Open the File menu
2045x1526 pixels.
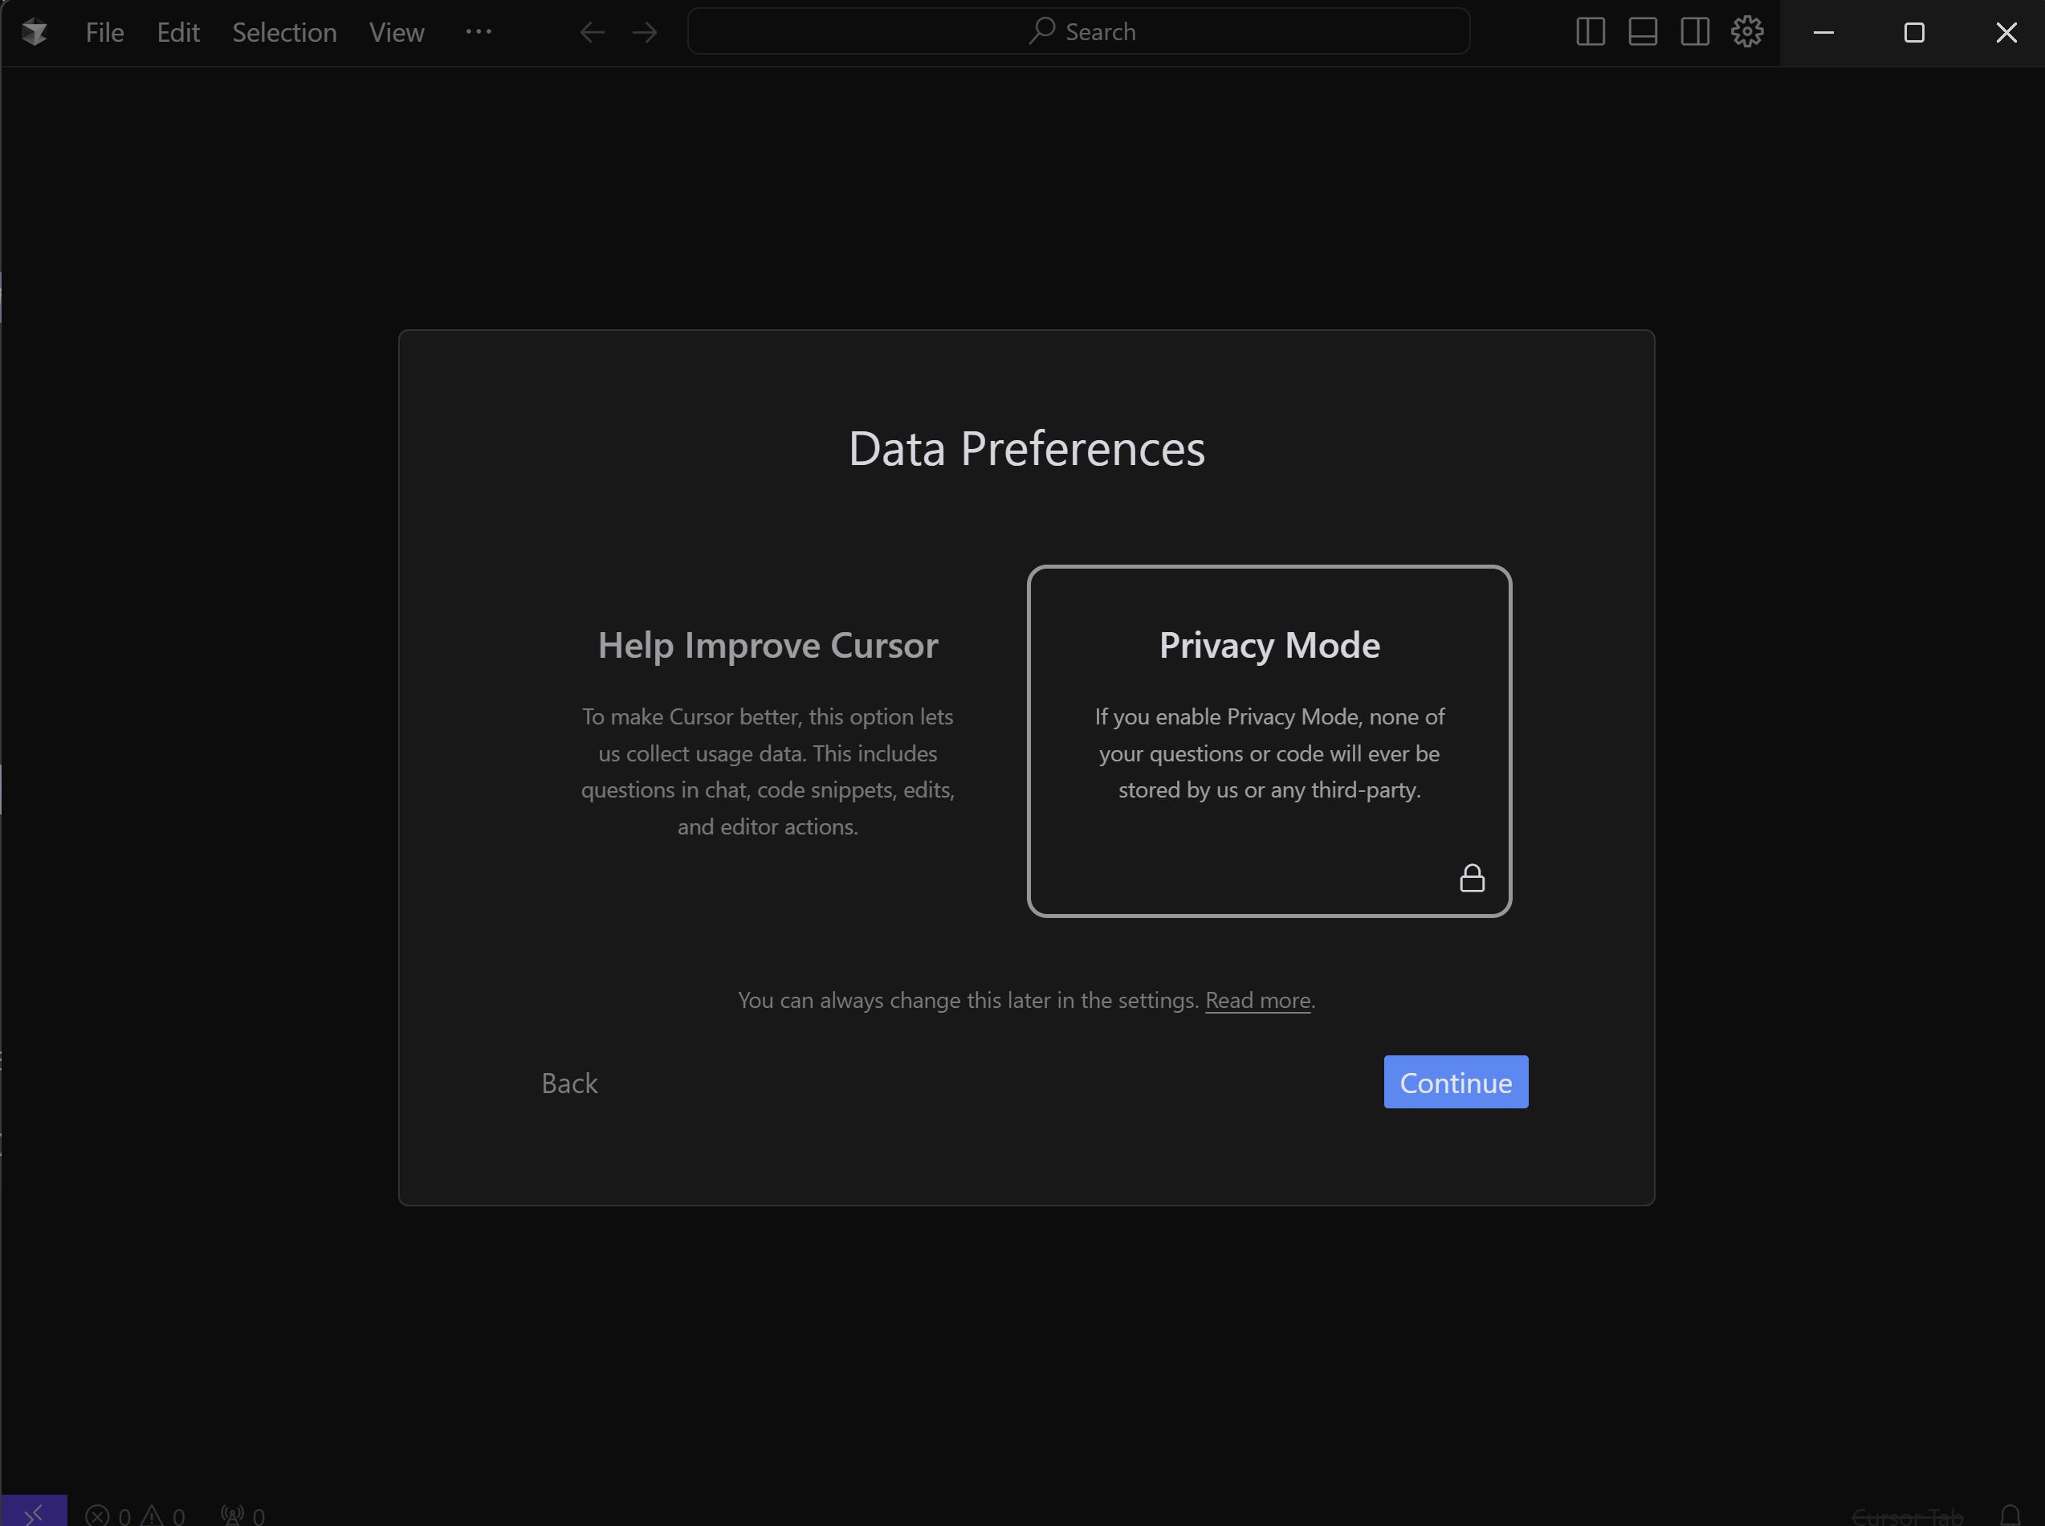click(x=104, y=32)
